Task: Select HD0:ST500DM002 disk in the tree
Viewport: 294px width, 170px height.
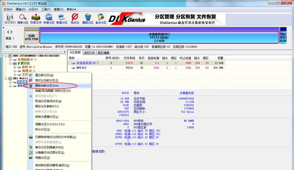Action: pos(36,56)
